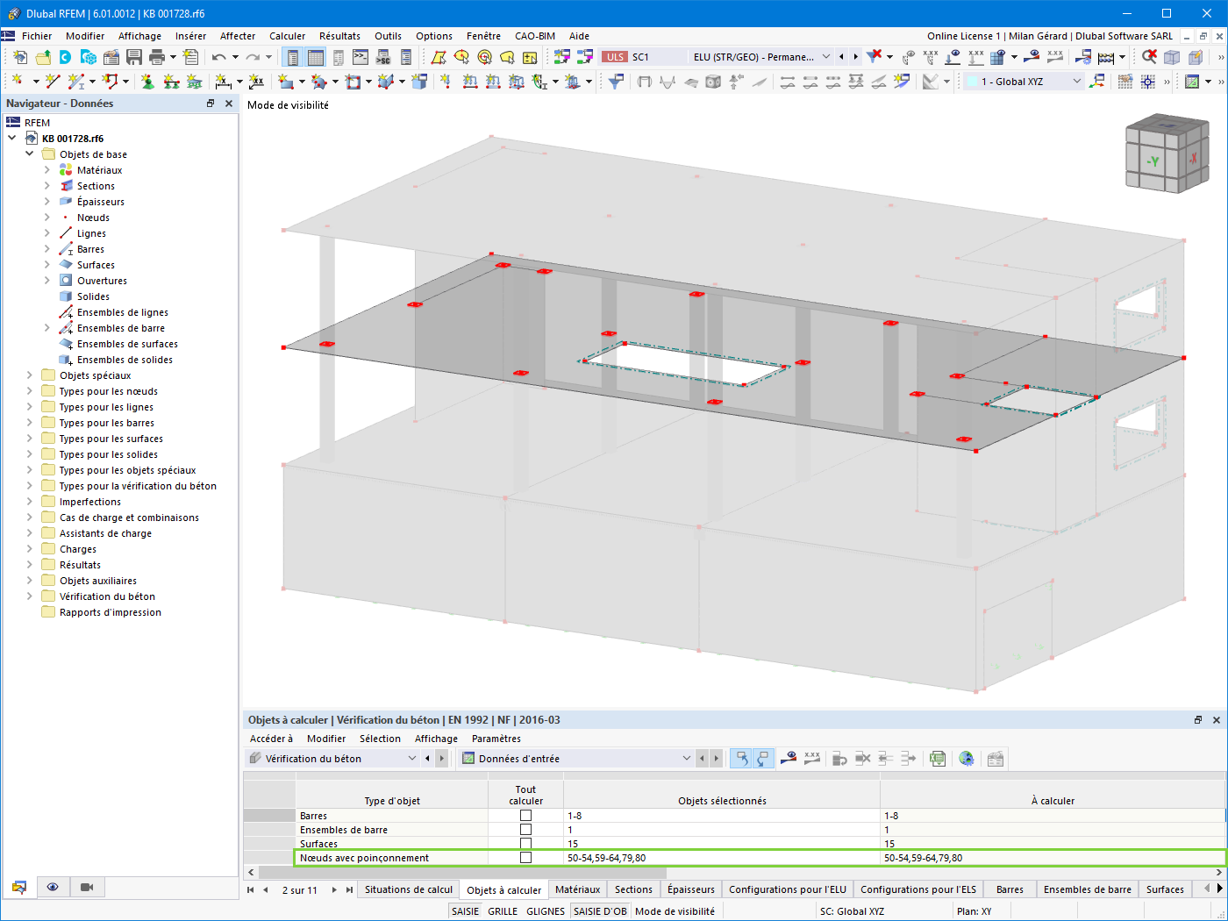Toggle SAISIE D'OB in the status bar
Viewport: 1228px width, 921px height.
[600, 911]
